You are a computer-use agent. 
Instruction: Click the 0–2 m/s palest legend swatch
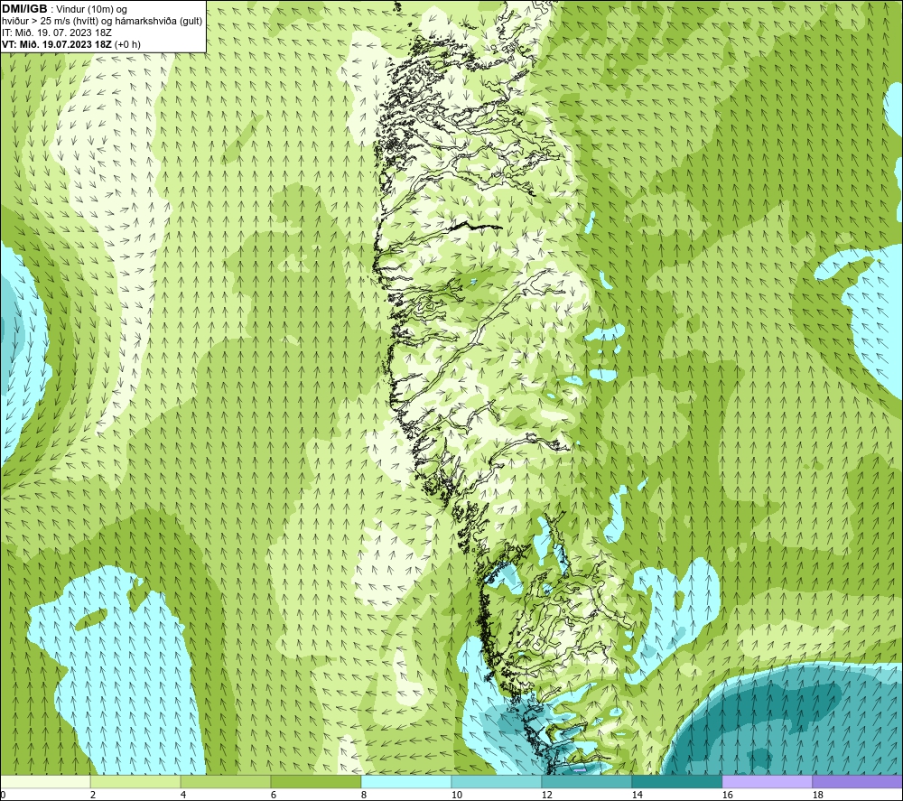coord(45,781)
